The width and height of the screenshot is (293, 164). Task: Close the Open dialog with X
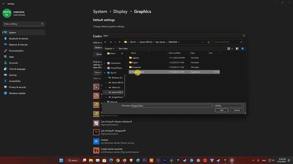tap(244, 36)
